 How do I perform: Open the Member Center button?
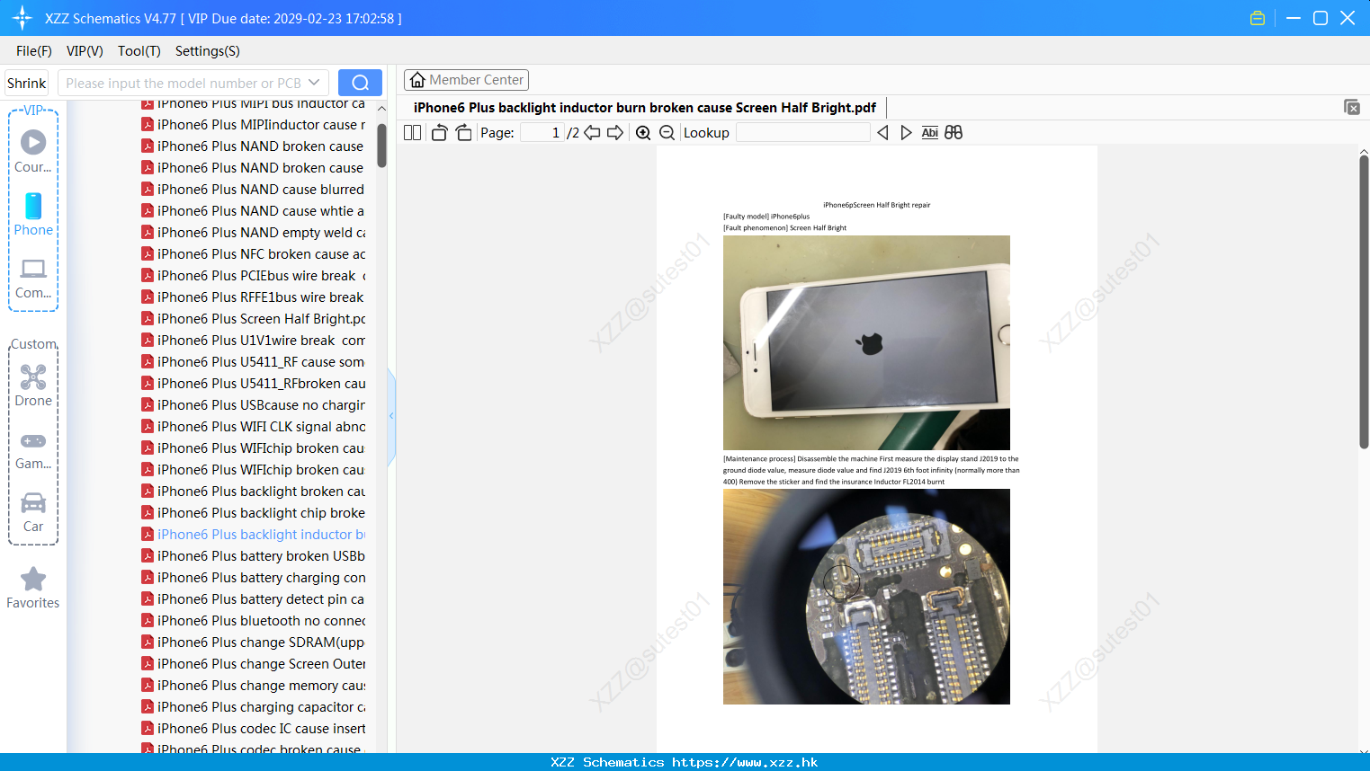(x=466, y=80)
